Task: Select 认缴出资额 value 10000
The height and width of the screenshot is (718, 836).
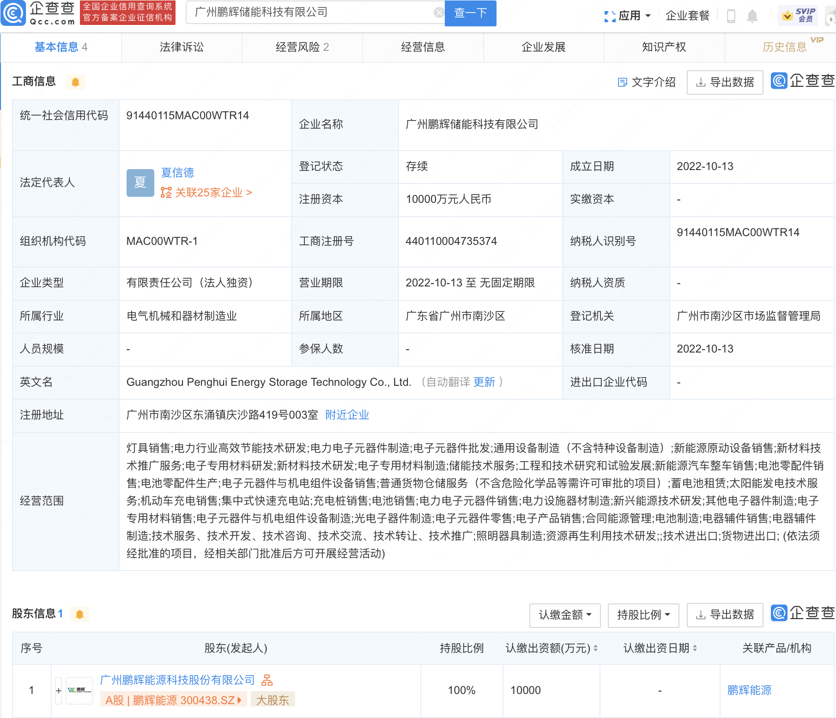Action: (526, 690)
